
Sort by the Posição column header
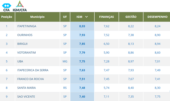pos(7,17)
